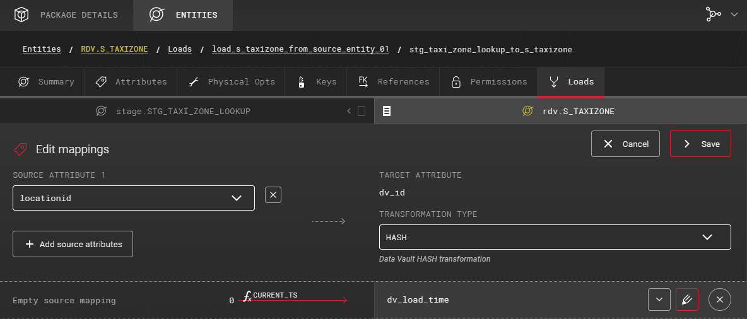The width and height of the screenshot is (747, 319).
Task: Go to the Physical Opts tab
Action: [x=232, y=82]
